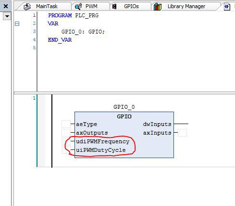Viewport: 235px width, 206px height.
Task: Open the Library Manager tab
Action: (x=186, y=6)
